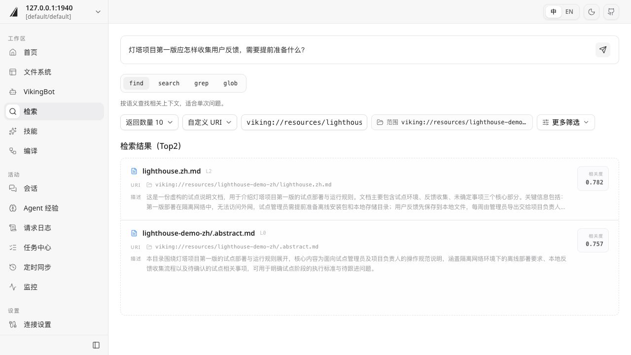
Task: Expand the 更多筛选 filter options
Action: click(x=566, y=122)
